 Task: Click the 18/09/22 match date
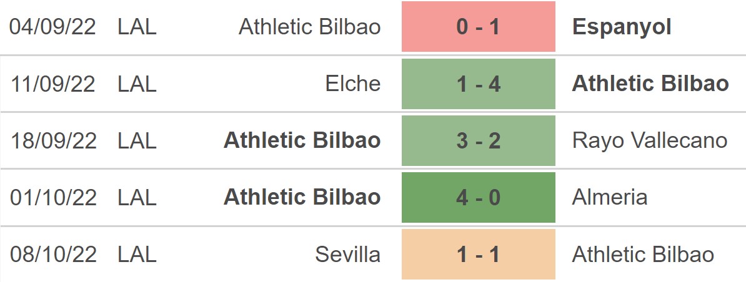coord(53,140)
